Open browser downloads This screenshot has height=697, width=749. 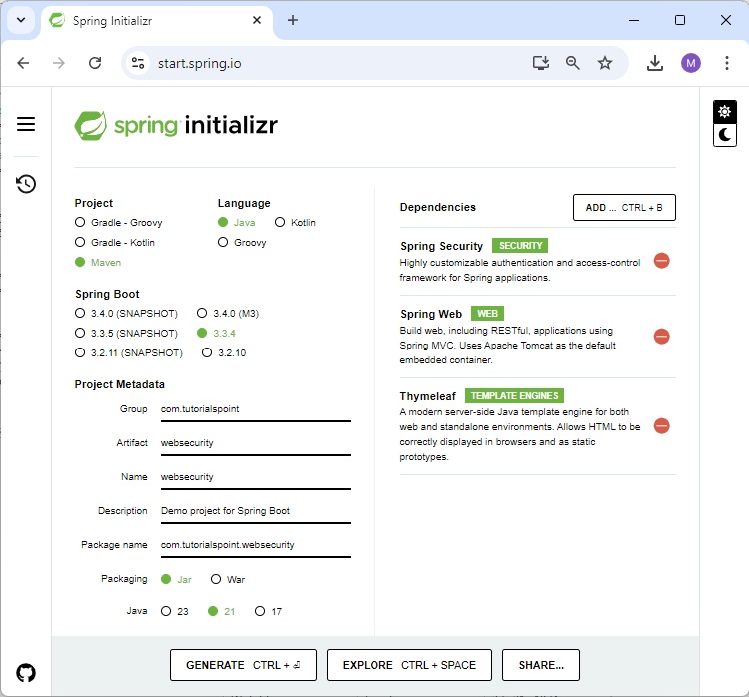click(x=655, y=63)
